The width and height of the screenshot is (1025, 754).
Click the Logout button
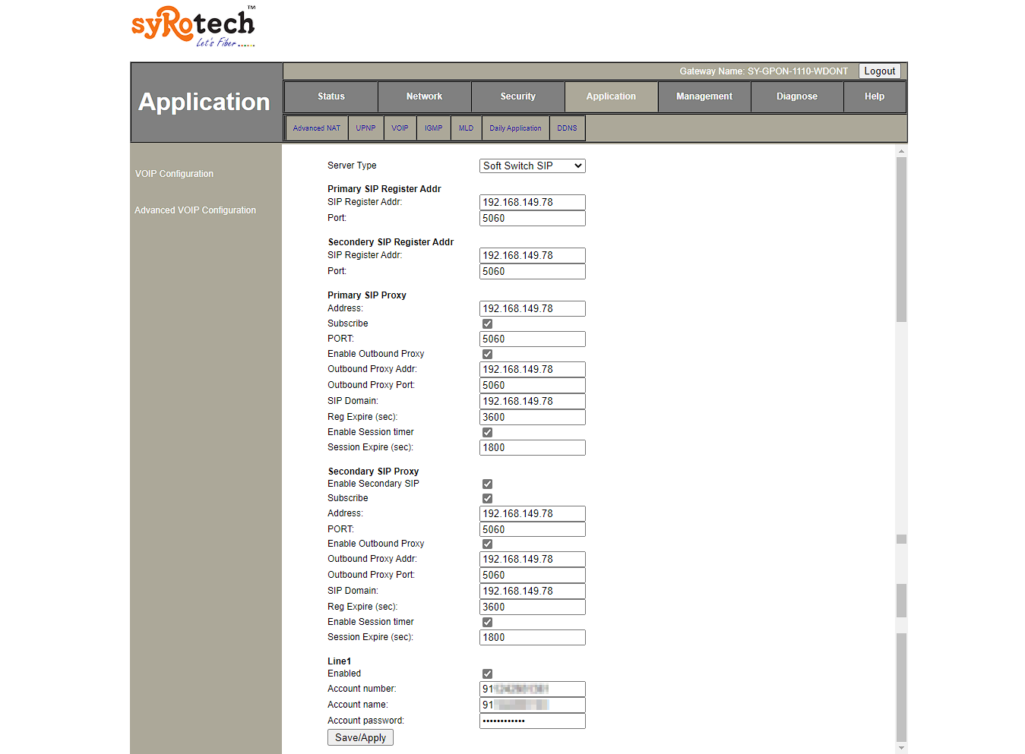pos(879,71)
